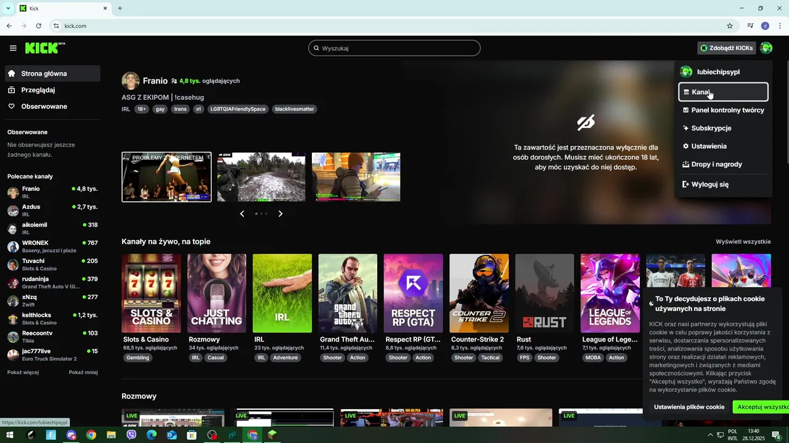Open Tuvachi avatar in recommended channels

pyautogui.click(x=13, y=265)
